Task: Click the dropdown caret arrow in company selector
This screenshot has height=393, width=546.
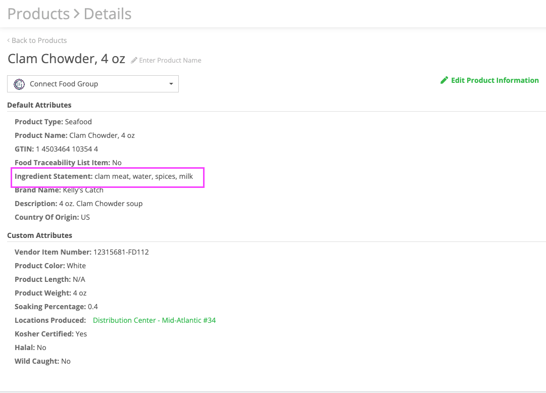Action: pyautogui.click(x=171, y=84)
